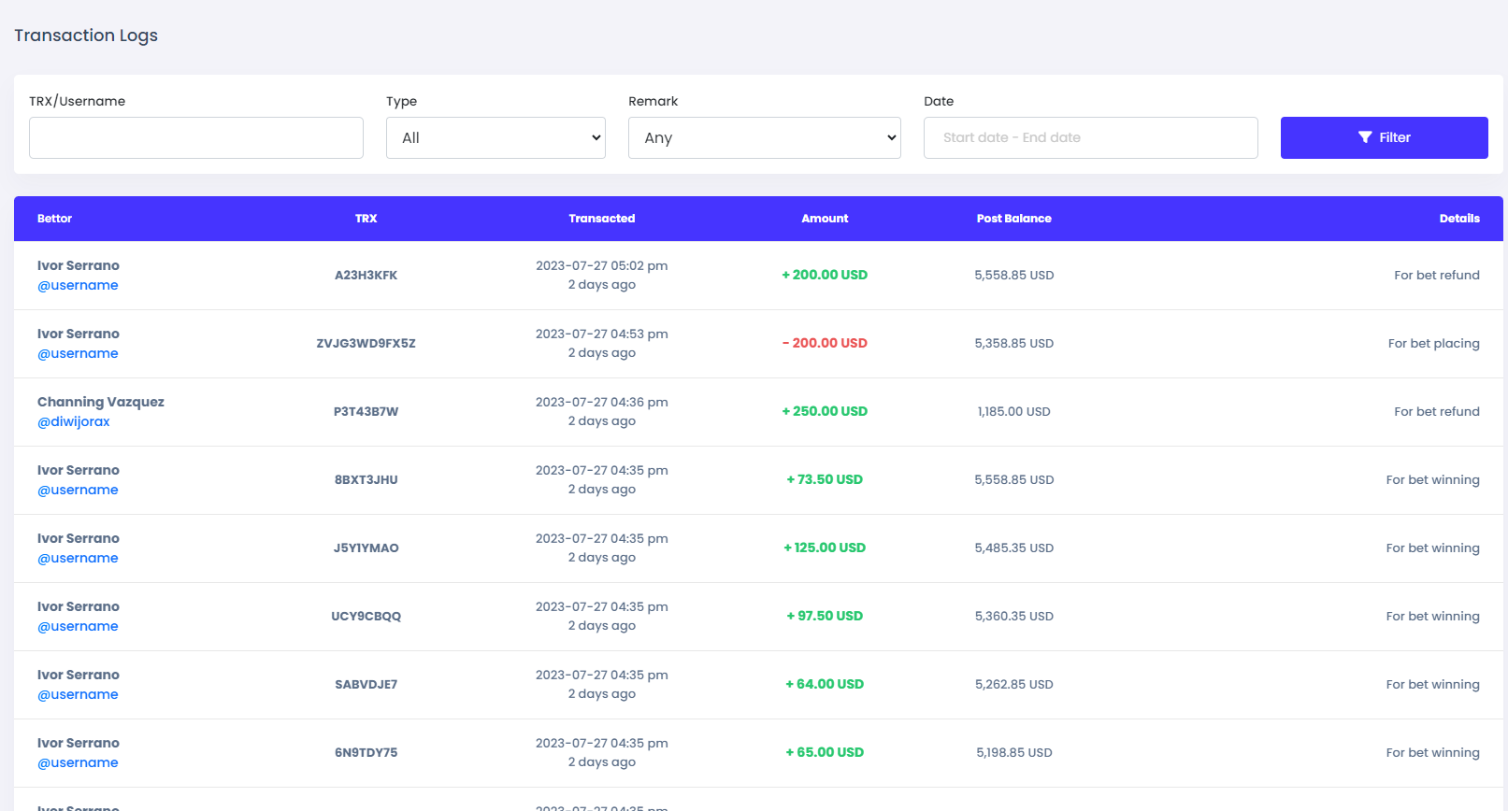Focus the TRX/Username search field

(196, 137)
